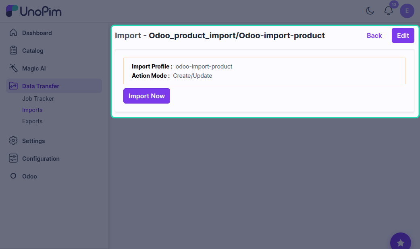Viewport: 420px width, 249px height.
Task: Open Exports submenu item
Action: 32,121
